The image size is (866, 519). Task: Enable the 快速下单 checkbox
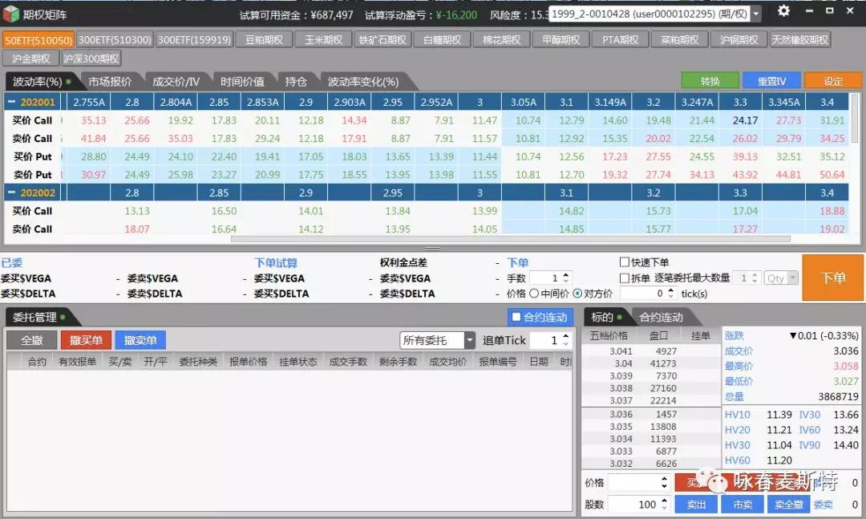pos(625,262)
